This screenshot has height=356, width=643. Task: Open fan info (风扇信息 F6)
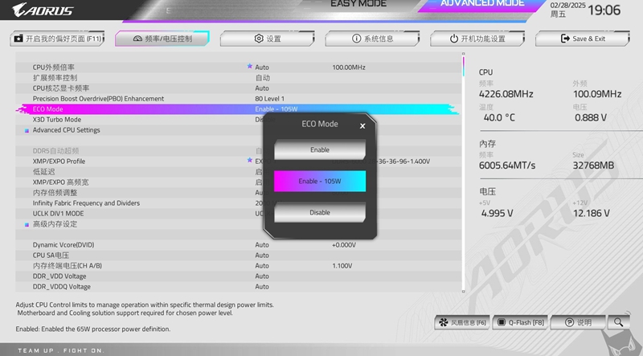(461, 322)
